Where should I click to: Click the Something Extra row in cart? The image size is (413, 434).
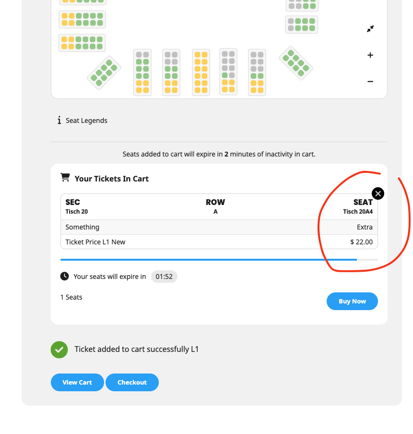(219, 227)
